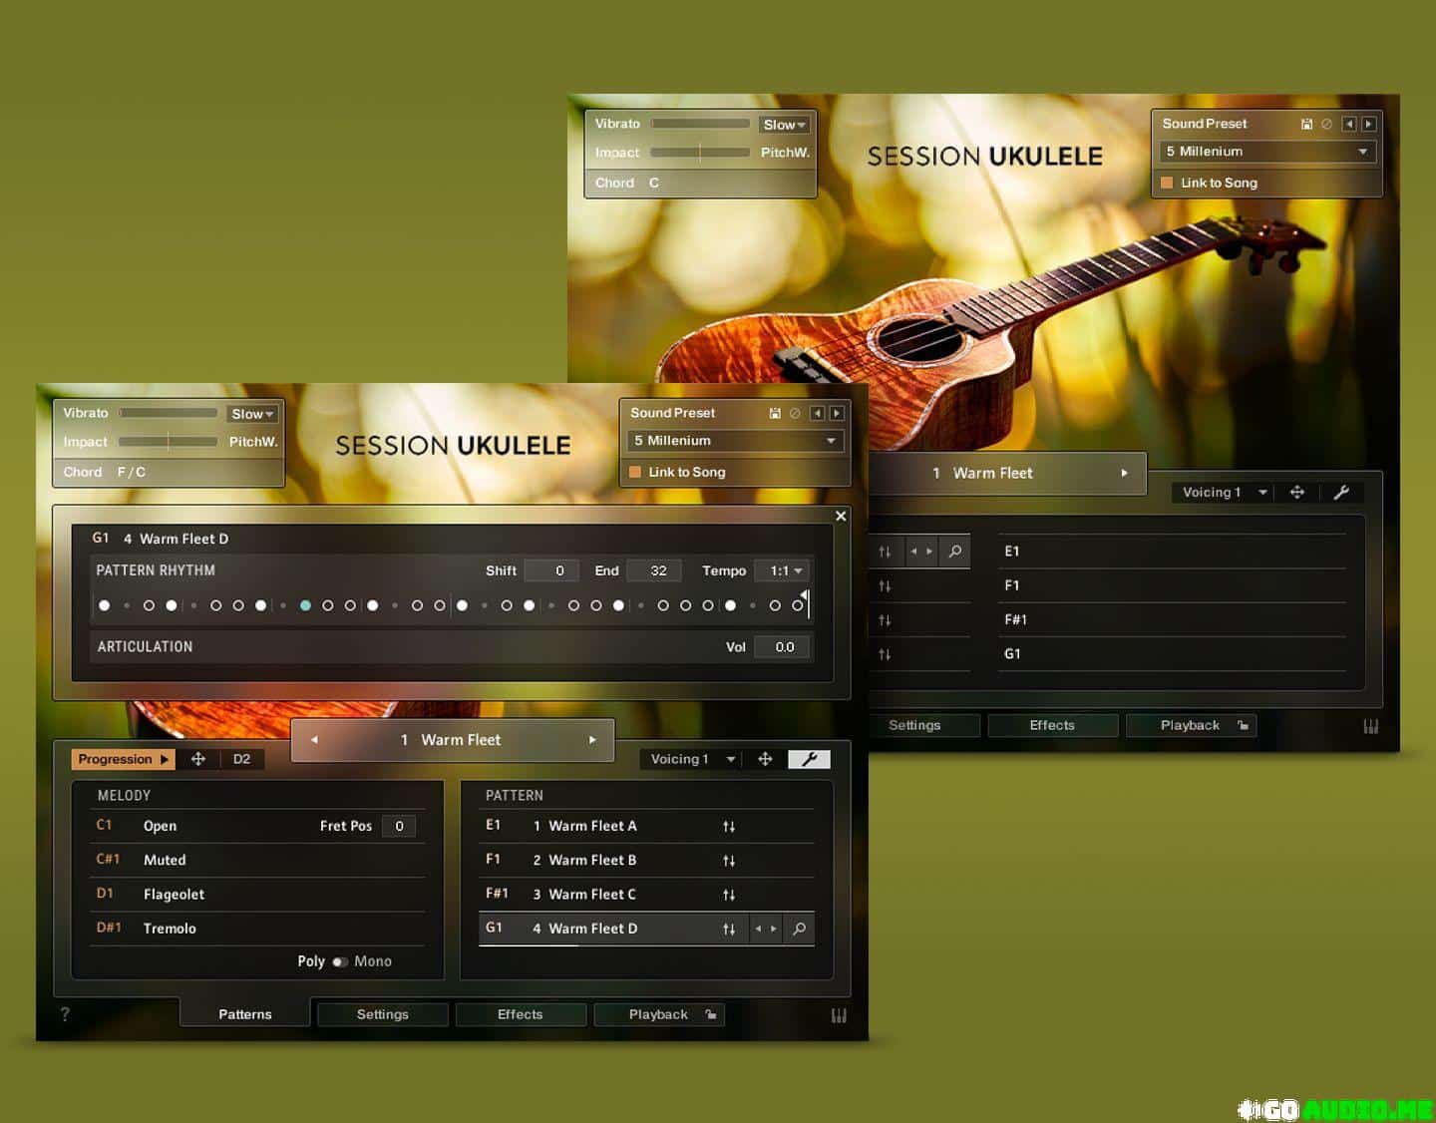
Task: Adjust Vibrato slider in front window
Action: pyautogui.click(x=168, y=413)
